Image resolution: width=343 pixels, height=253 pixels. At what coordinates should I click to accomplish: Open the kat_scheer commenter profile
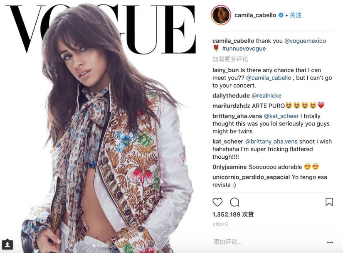228,142
